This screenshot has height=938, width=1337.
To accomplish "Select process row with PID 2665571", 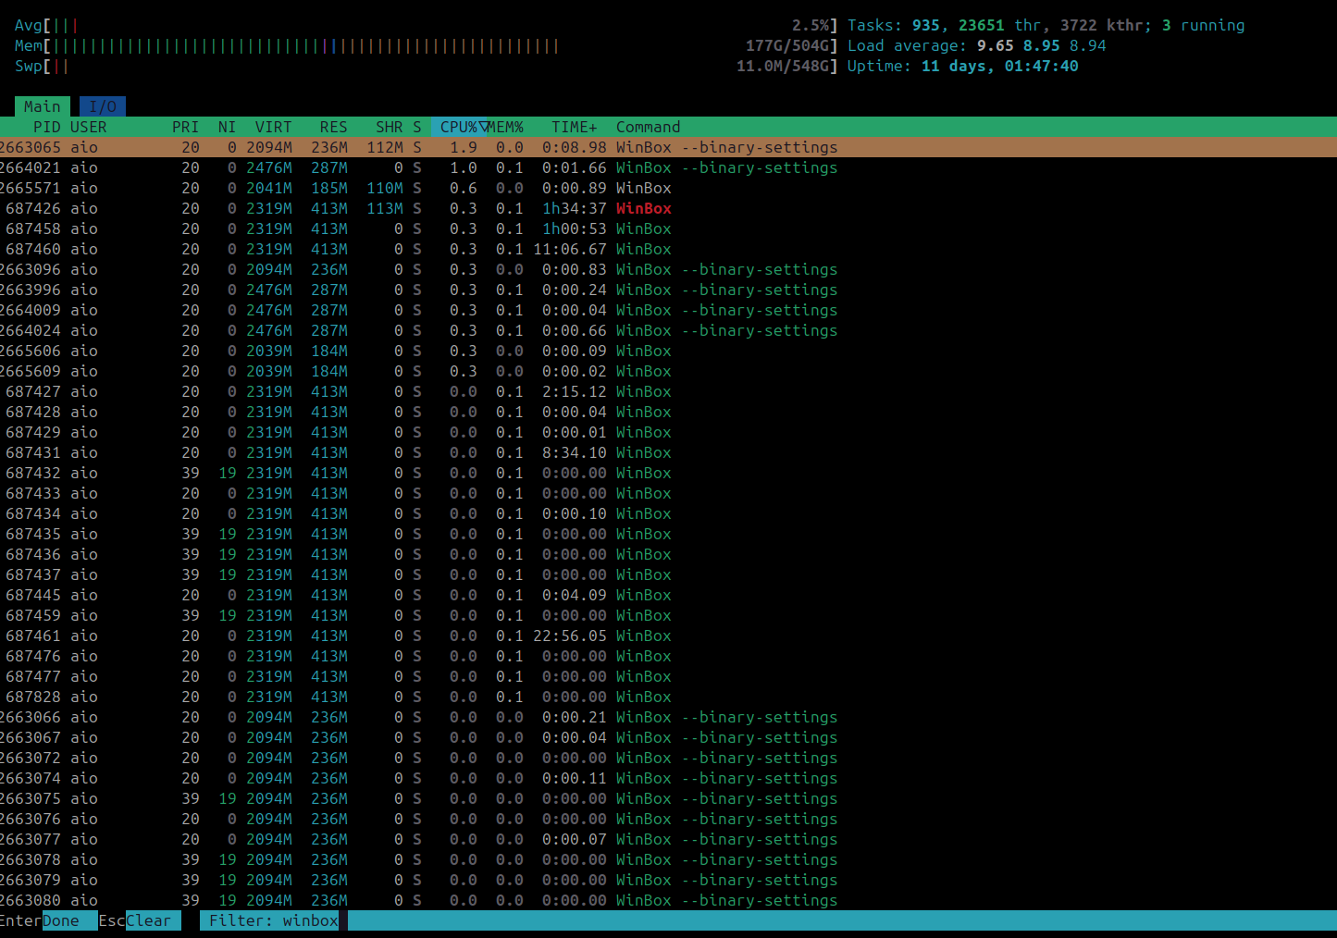I will (668, 188).
